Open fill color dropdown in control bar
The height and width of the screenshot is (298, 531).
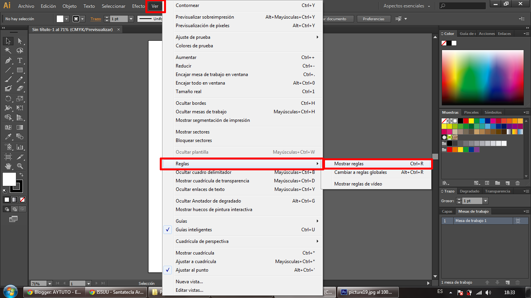[x=66, y=19]
